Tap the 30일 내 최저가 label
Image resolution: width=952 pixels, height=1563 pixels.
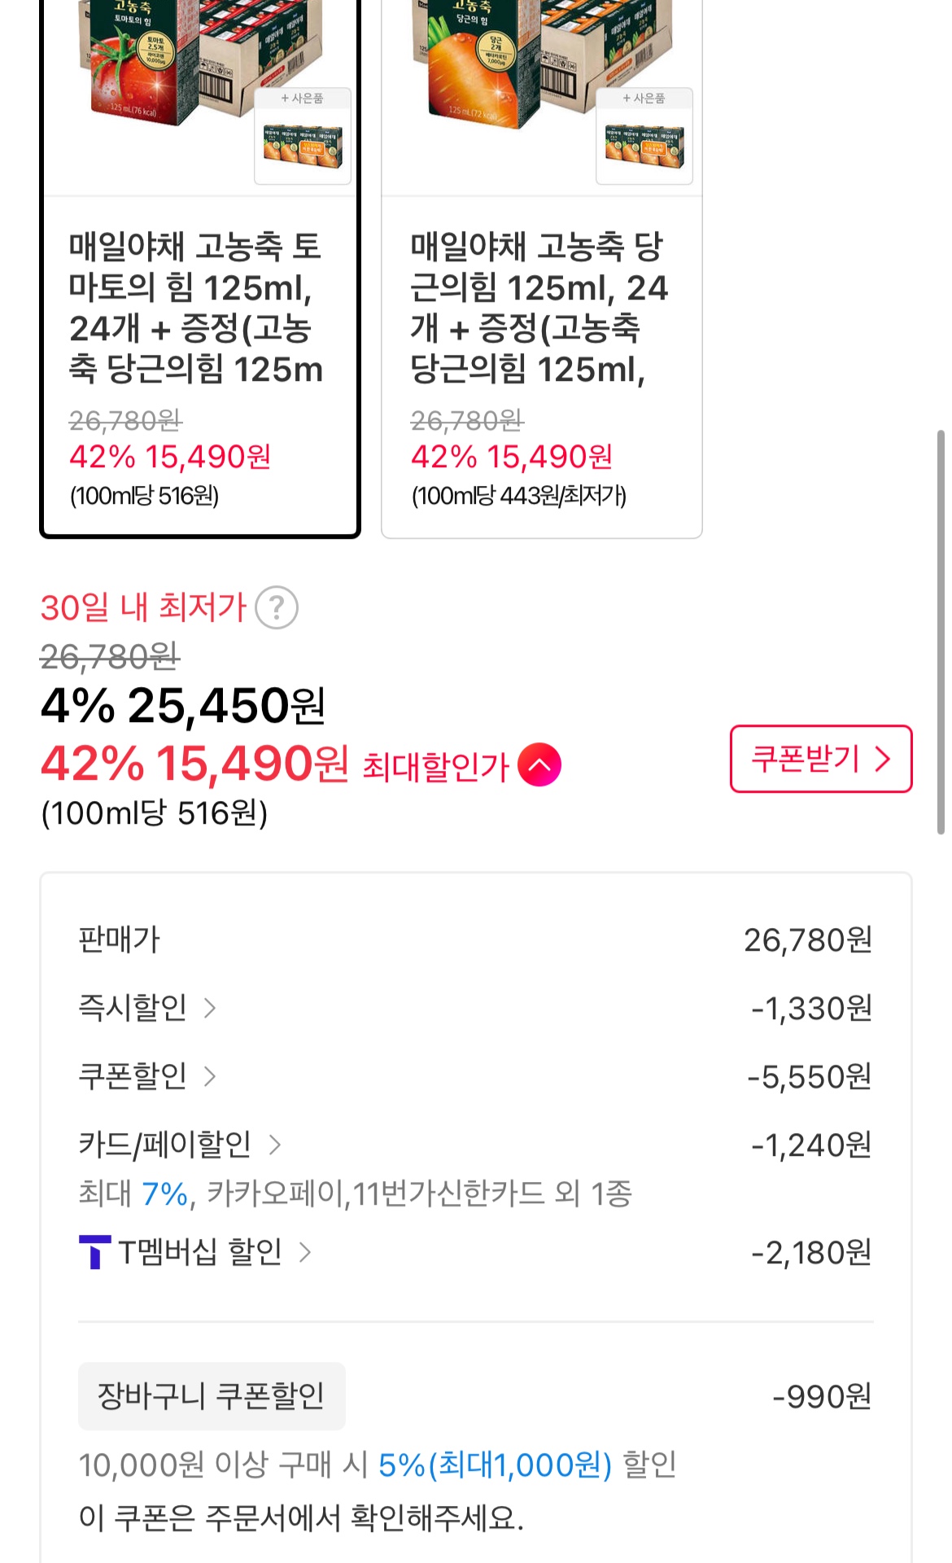(143, 608)
